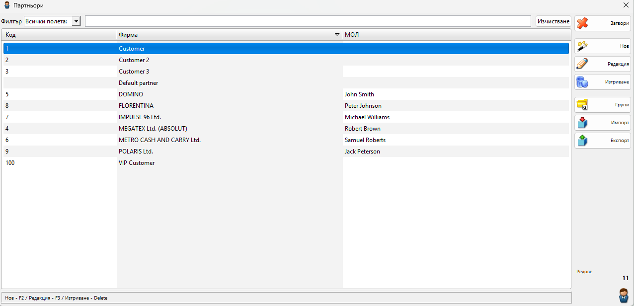This screenshot has width=634, height=306.
Task: Click the Експорт box icon
Action: [x=582, y=141]
